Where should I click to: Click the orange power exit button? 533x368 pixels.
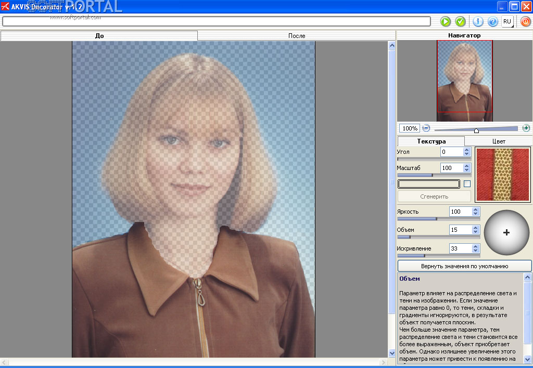pos(525,22)
